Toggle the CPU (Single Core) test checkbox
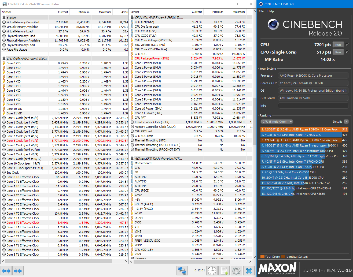Screen dimensions: 353x277 347,52
